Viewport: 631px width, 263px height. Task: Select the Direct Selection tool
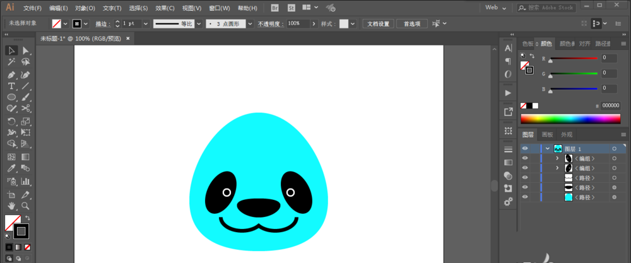[26, 50]
